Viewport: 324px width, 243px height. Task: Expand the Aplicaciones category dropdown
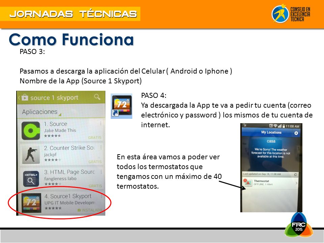tap(41, 112)
